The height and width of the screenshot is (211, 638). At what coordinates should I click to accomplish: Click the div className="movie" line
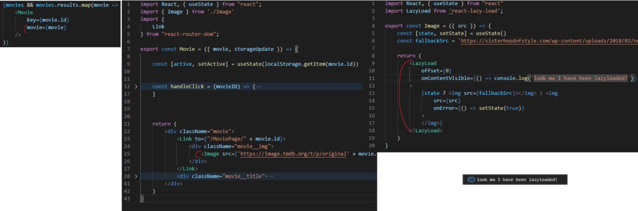coord(200,131)
